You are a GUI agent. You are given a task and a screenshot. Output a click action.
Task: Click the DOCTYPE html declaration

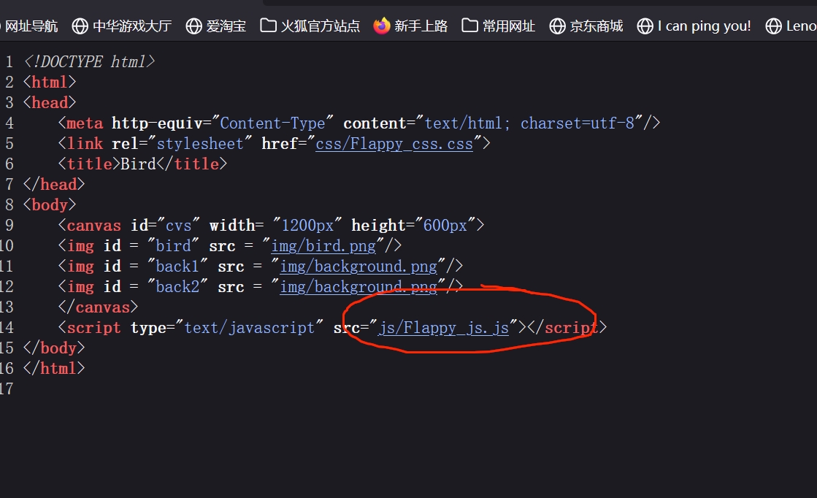tap(89, 62)
